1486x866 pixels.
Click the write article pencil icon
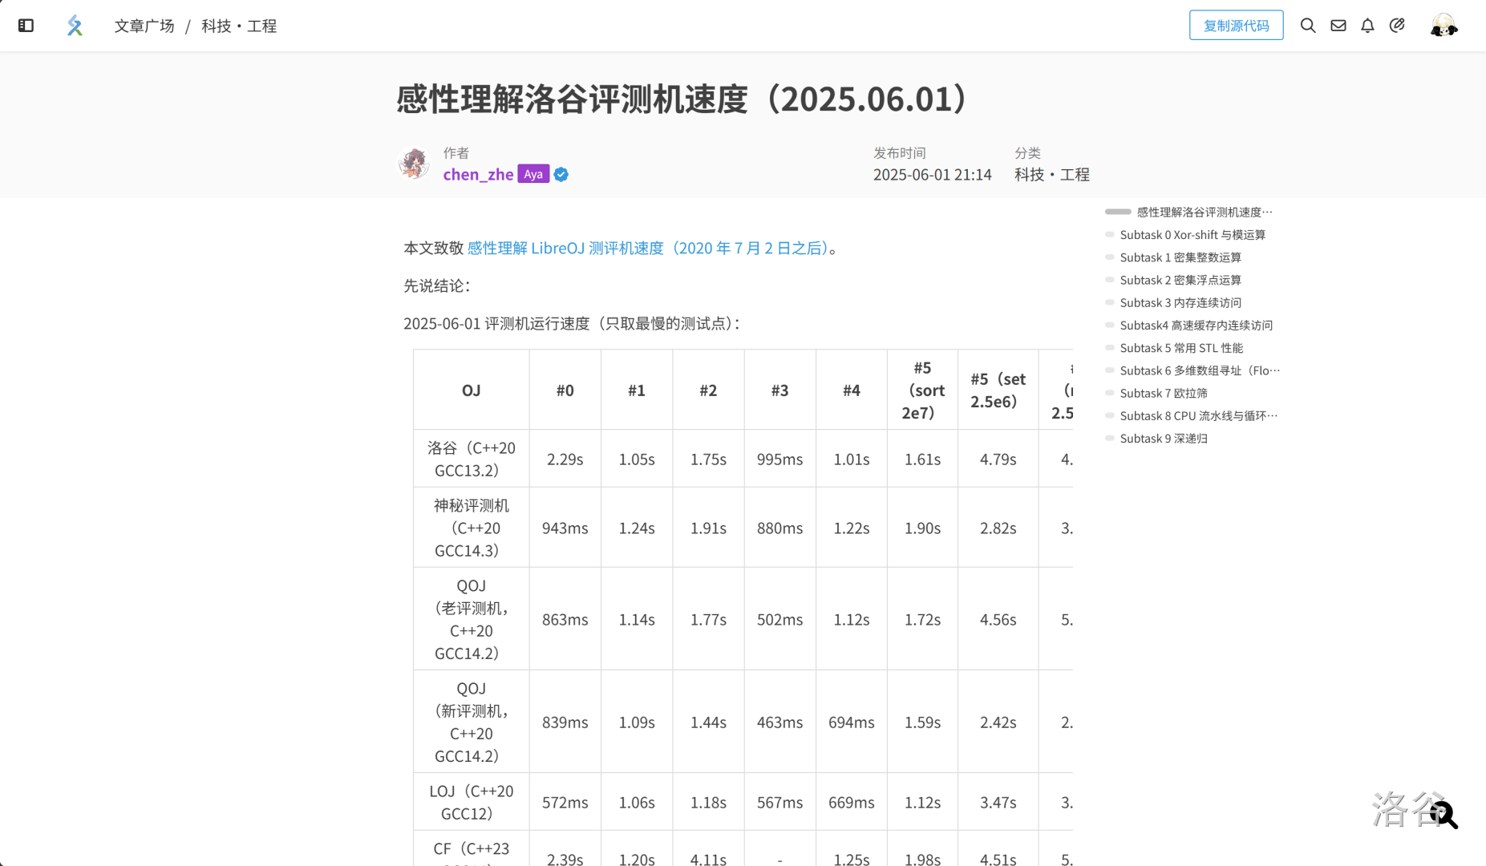pos(1397,26)
